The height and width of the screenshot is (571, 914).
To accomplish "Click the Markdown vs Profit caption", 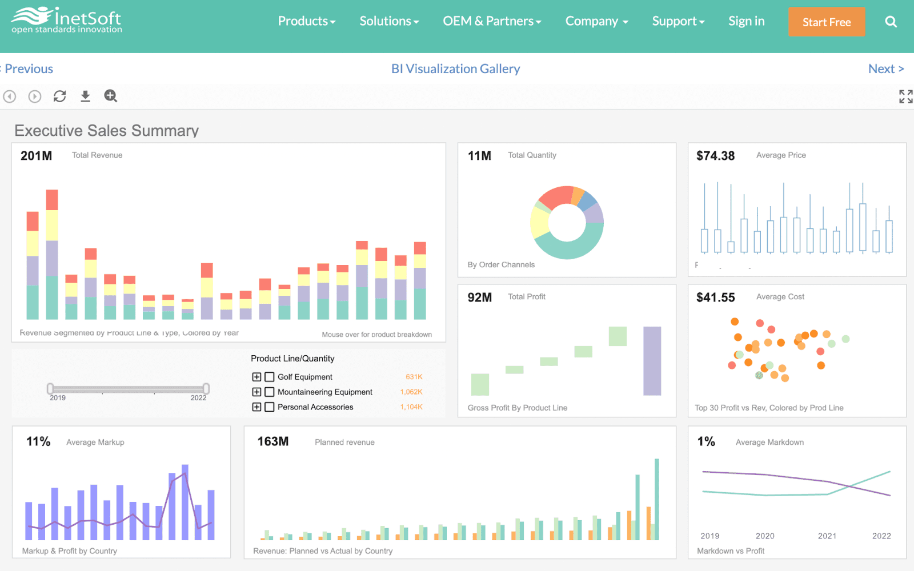I will tap(731, 551).
